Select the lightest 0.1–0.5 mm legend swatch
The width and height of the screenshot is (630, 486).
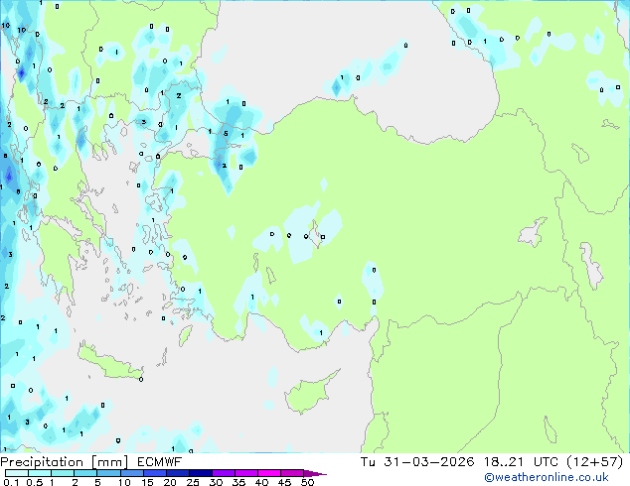tap(17, 473)
